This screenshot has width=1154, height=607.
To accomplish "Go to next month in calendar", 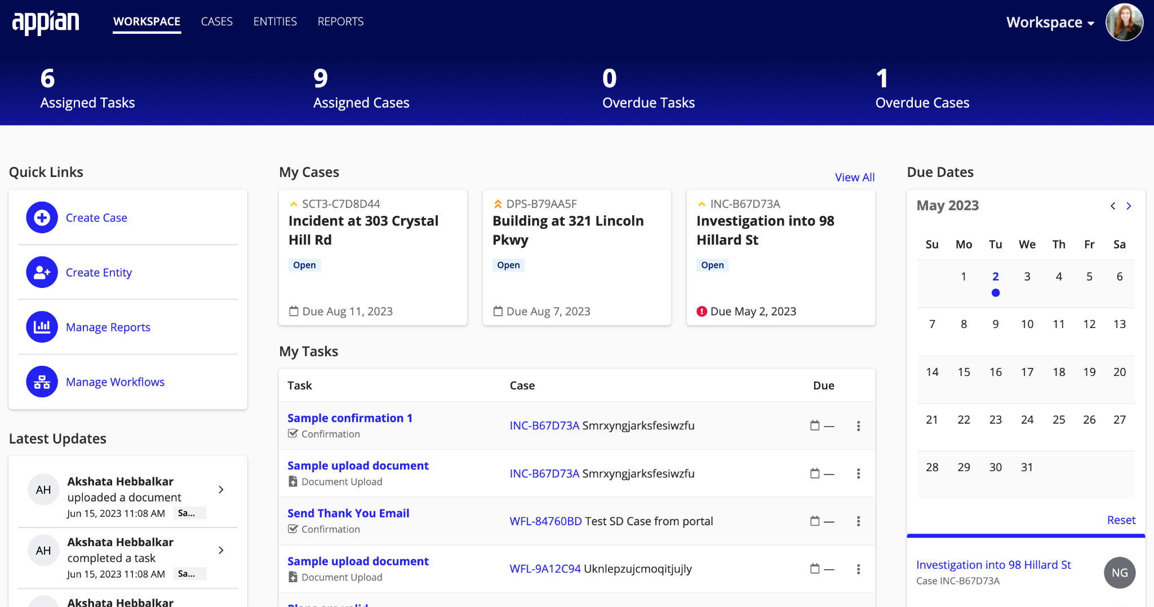I will click(1129, 206).
